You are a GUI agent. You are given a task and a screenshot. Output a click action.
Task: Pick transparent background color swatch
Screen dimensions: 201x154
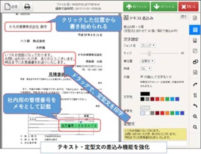(x=142, y=113)
